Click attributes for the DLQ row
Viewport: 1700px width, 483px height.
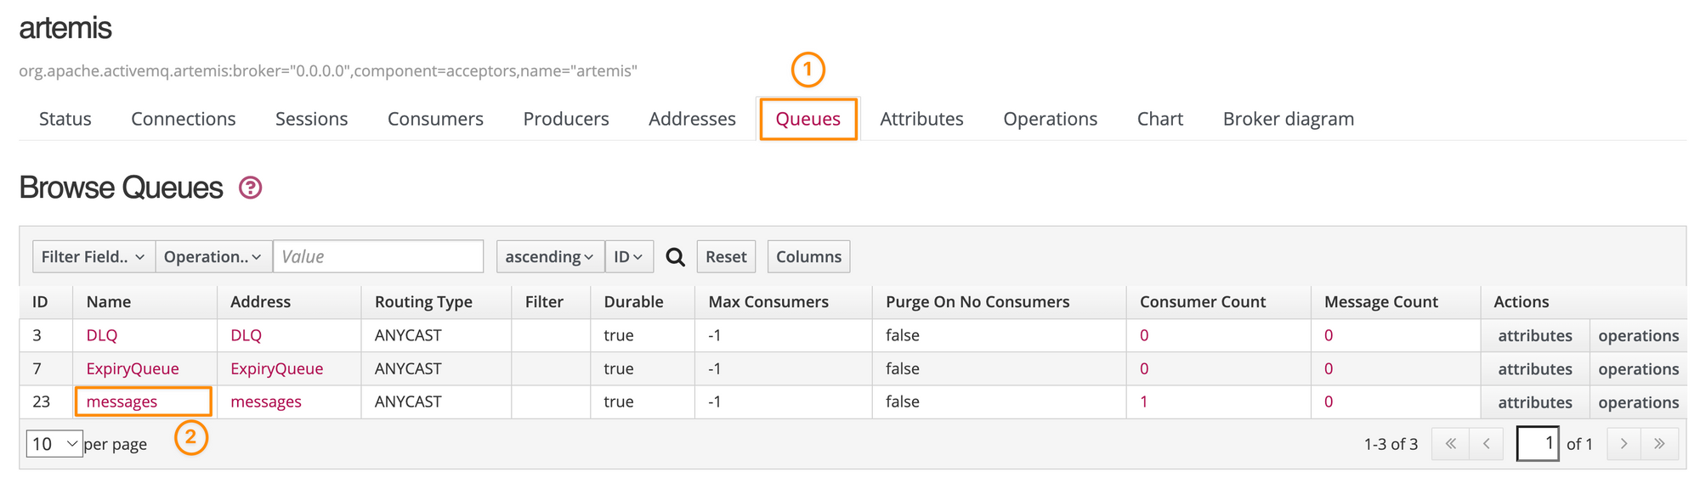tap(1534, 336)
